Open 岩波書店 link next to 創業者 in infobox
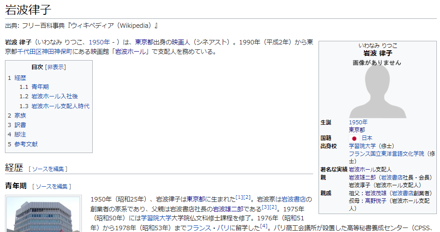The width and height of the screenshot is (440, 232). coord(402,193)
